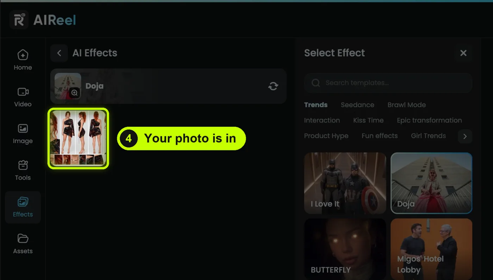Click the search magnifier icon

[x=316, y=83]
